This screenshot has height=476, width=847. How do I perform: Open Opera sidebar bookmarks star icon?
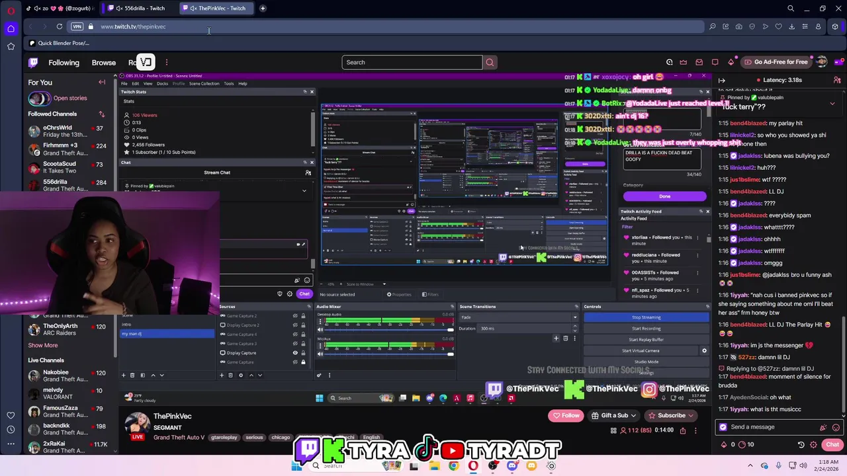click(x=11, y=46)
